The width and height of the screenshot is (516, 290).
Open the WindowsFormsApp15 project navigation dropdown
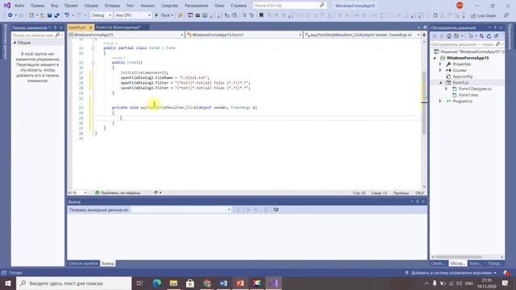[127, 35]
